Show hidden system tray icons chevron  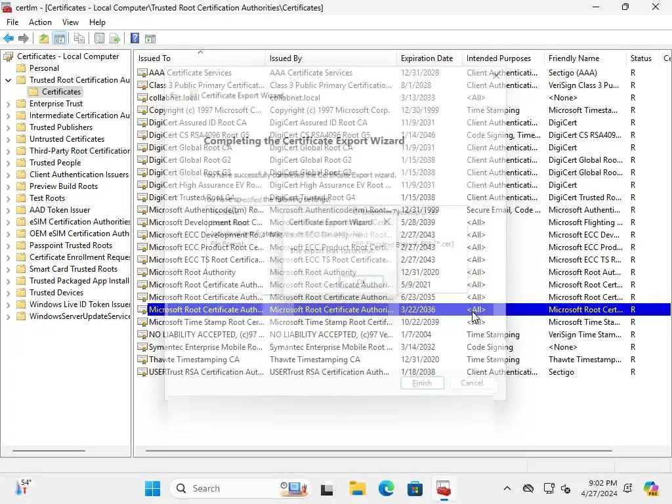pos(507,488)
